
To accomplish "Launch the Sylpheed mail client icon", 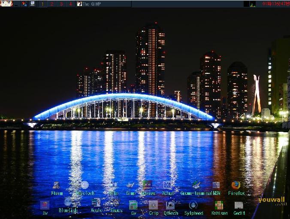I will tap(193, 205).
